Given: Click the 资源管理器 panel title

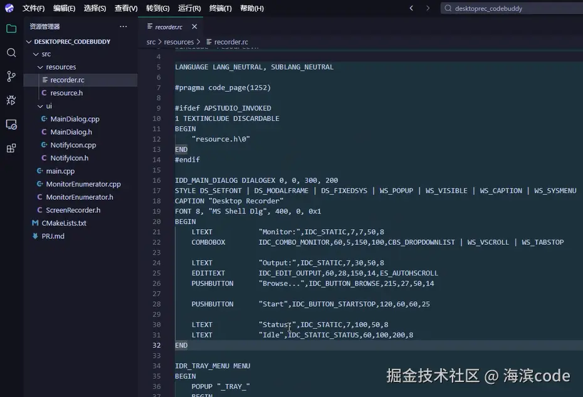Looking at the screenshot, I should [x=45, y=26].
